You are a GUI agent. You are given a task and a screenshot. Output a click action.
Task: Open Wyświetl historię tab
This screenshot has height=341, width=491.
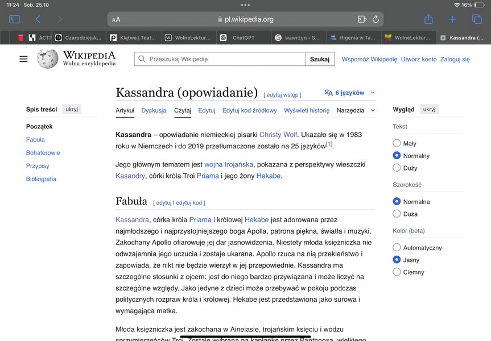(307, 110)
